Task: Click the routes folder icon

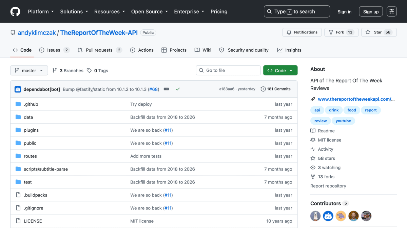Action: click(x=18, y=156)
